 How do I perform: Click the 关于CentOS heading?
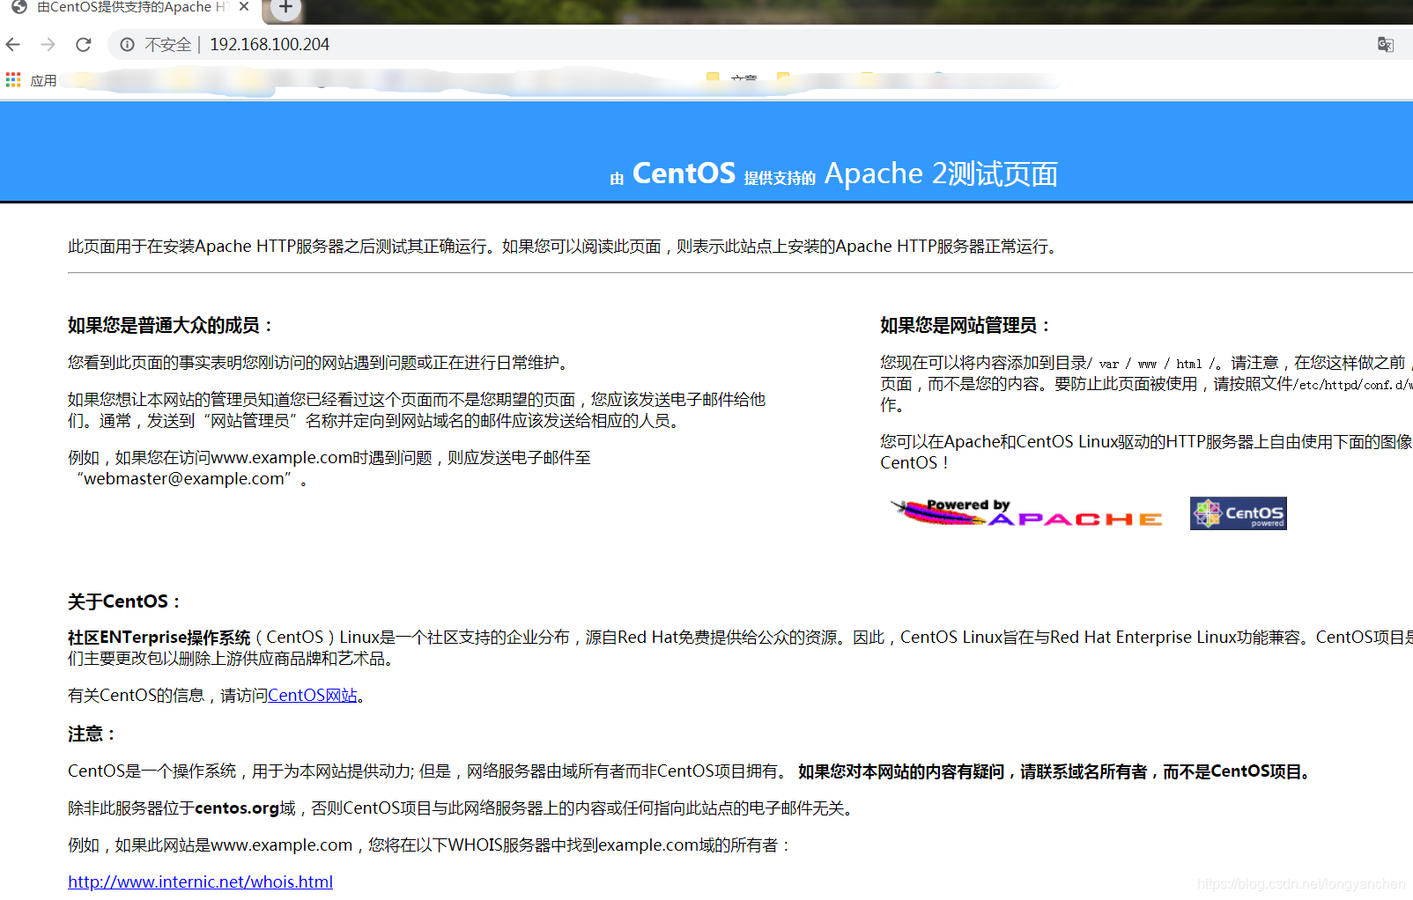point(124,601)
